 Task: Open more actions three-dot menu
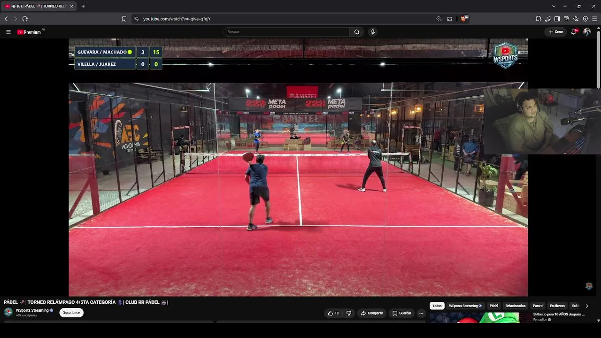point(421,313)
